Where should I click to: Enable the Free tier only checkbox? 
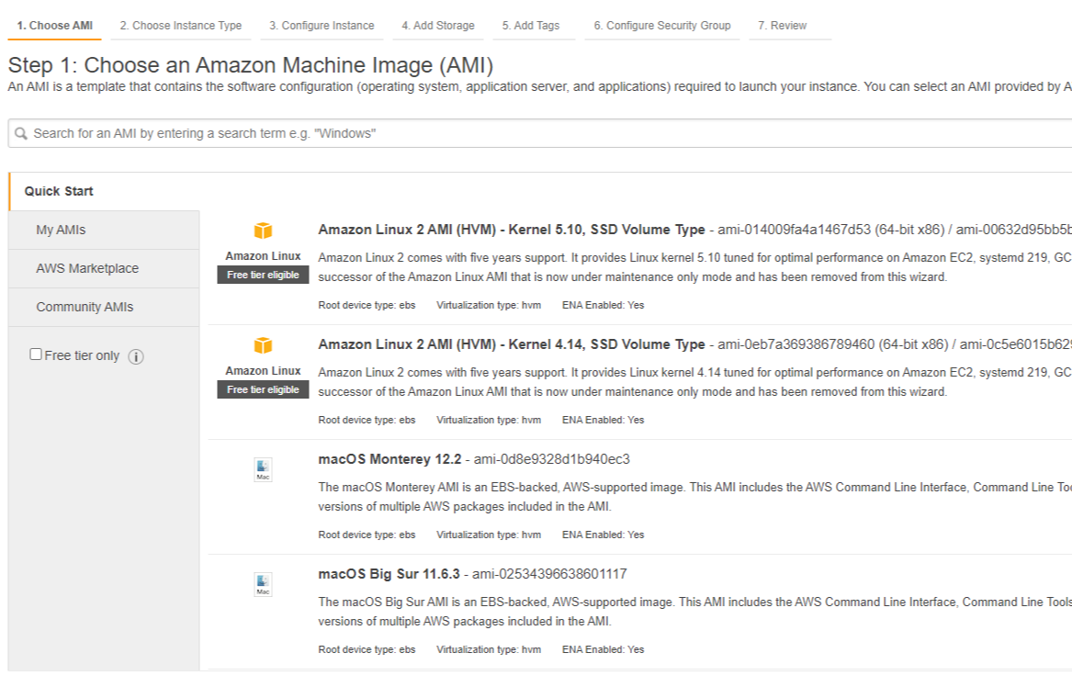click(36, 355)
